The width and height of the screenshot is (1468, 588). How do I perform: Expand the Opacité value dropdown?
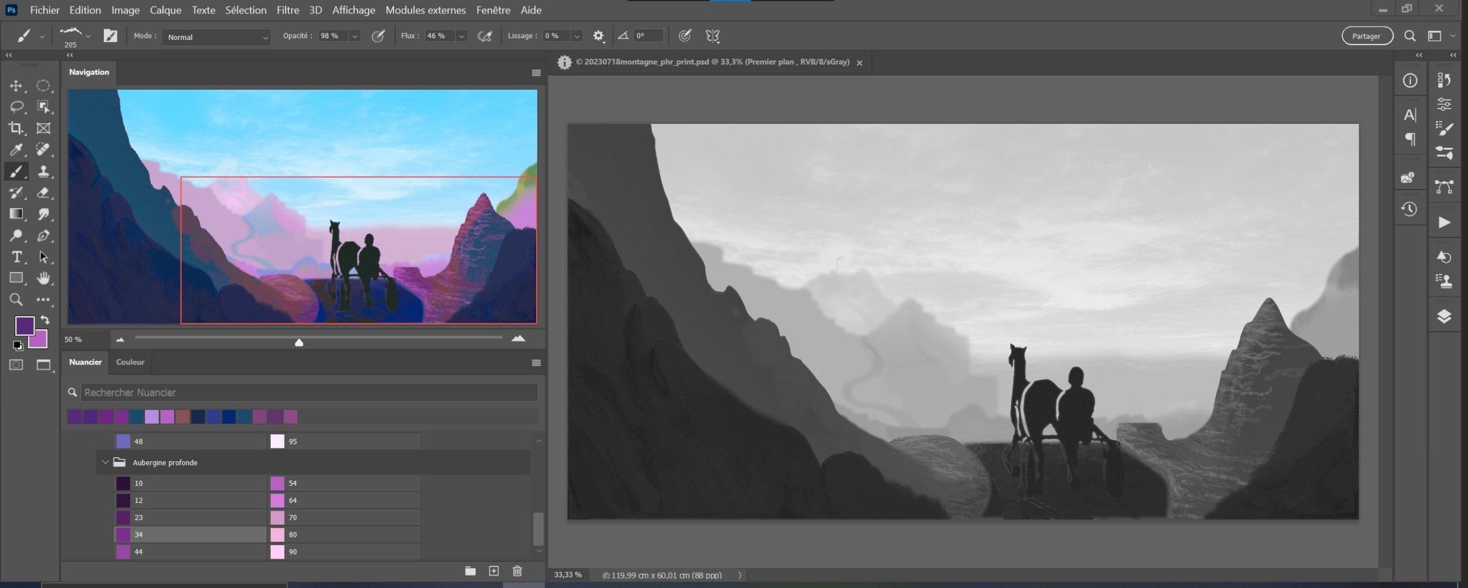pos(355,36)
